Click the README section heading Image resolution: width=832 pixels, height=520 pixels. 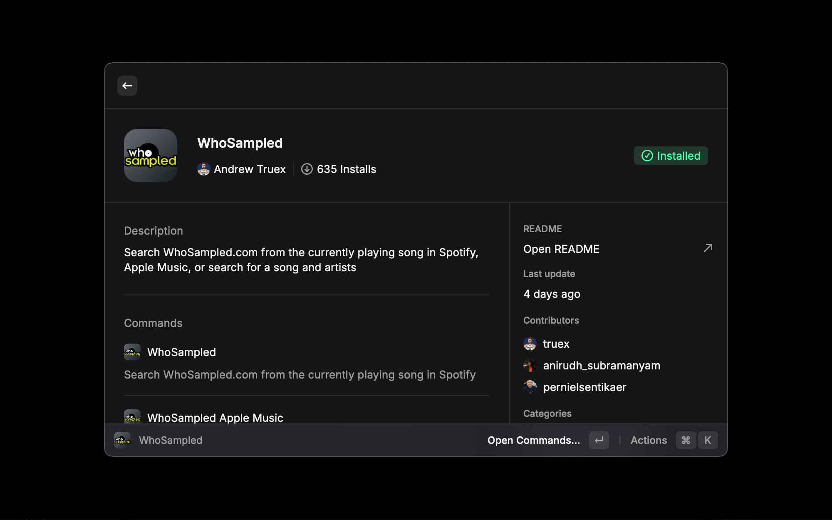542,229
